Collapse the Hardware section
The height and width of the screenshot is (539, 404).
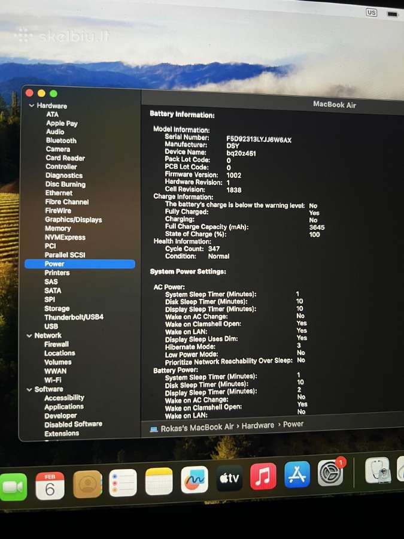pyautogui.click(x=32, y=105)
